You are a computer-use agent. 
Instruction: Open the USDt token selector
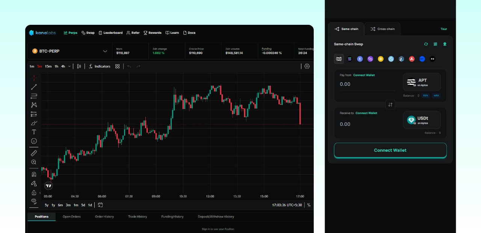point(422,120)
